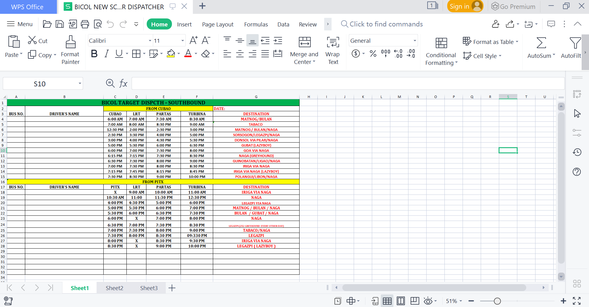The width and height of the screenshot is (589, 307).
Task: Decrease indent of cell contents
Action: click(x=265, y=40)
